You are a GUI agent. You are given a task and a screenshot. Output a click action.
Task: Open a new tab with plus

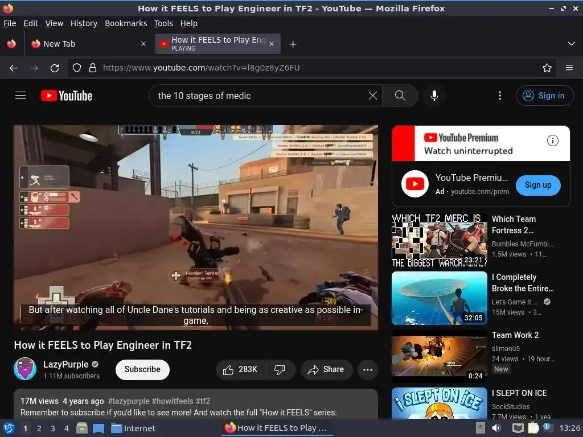[293, 44]
